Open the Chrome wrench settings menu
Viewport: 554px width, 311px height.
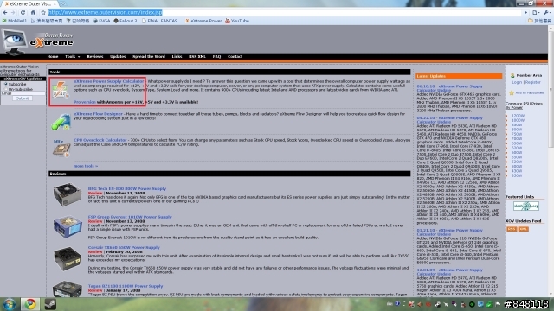click(547, 12)
